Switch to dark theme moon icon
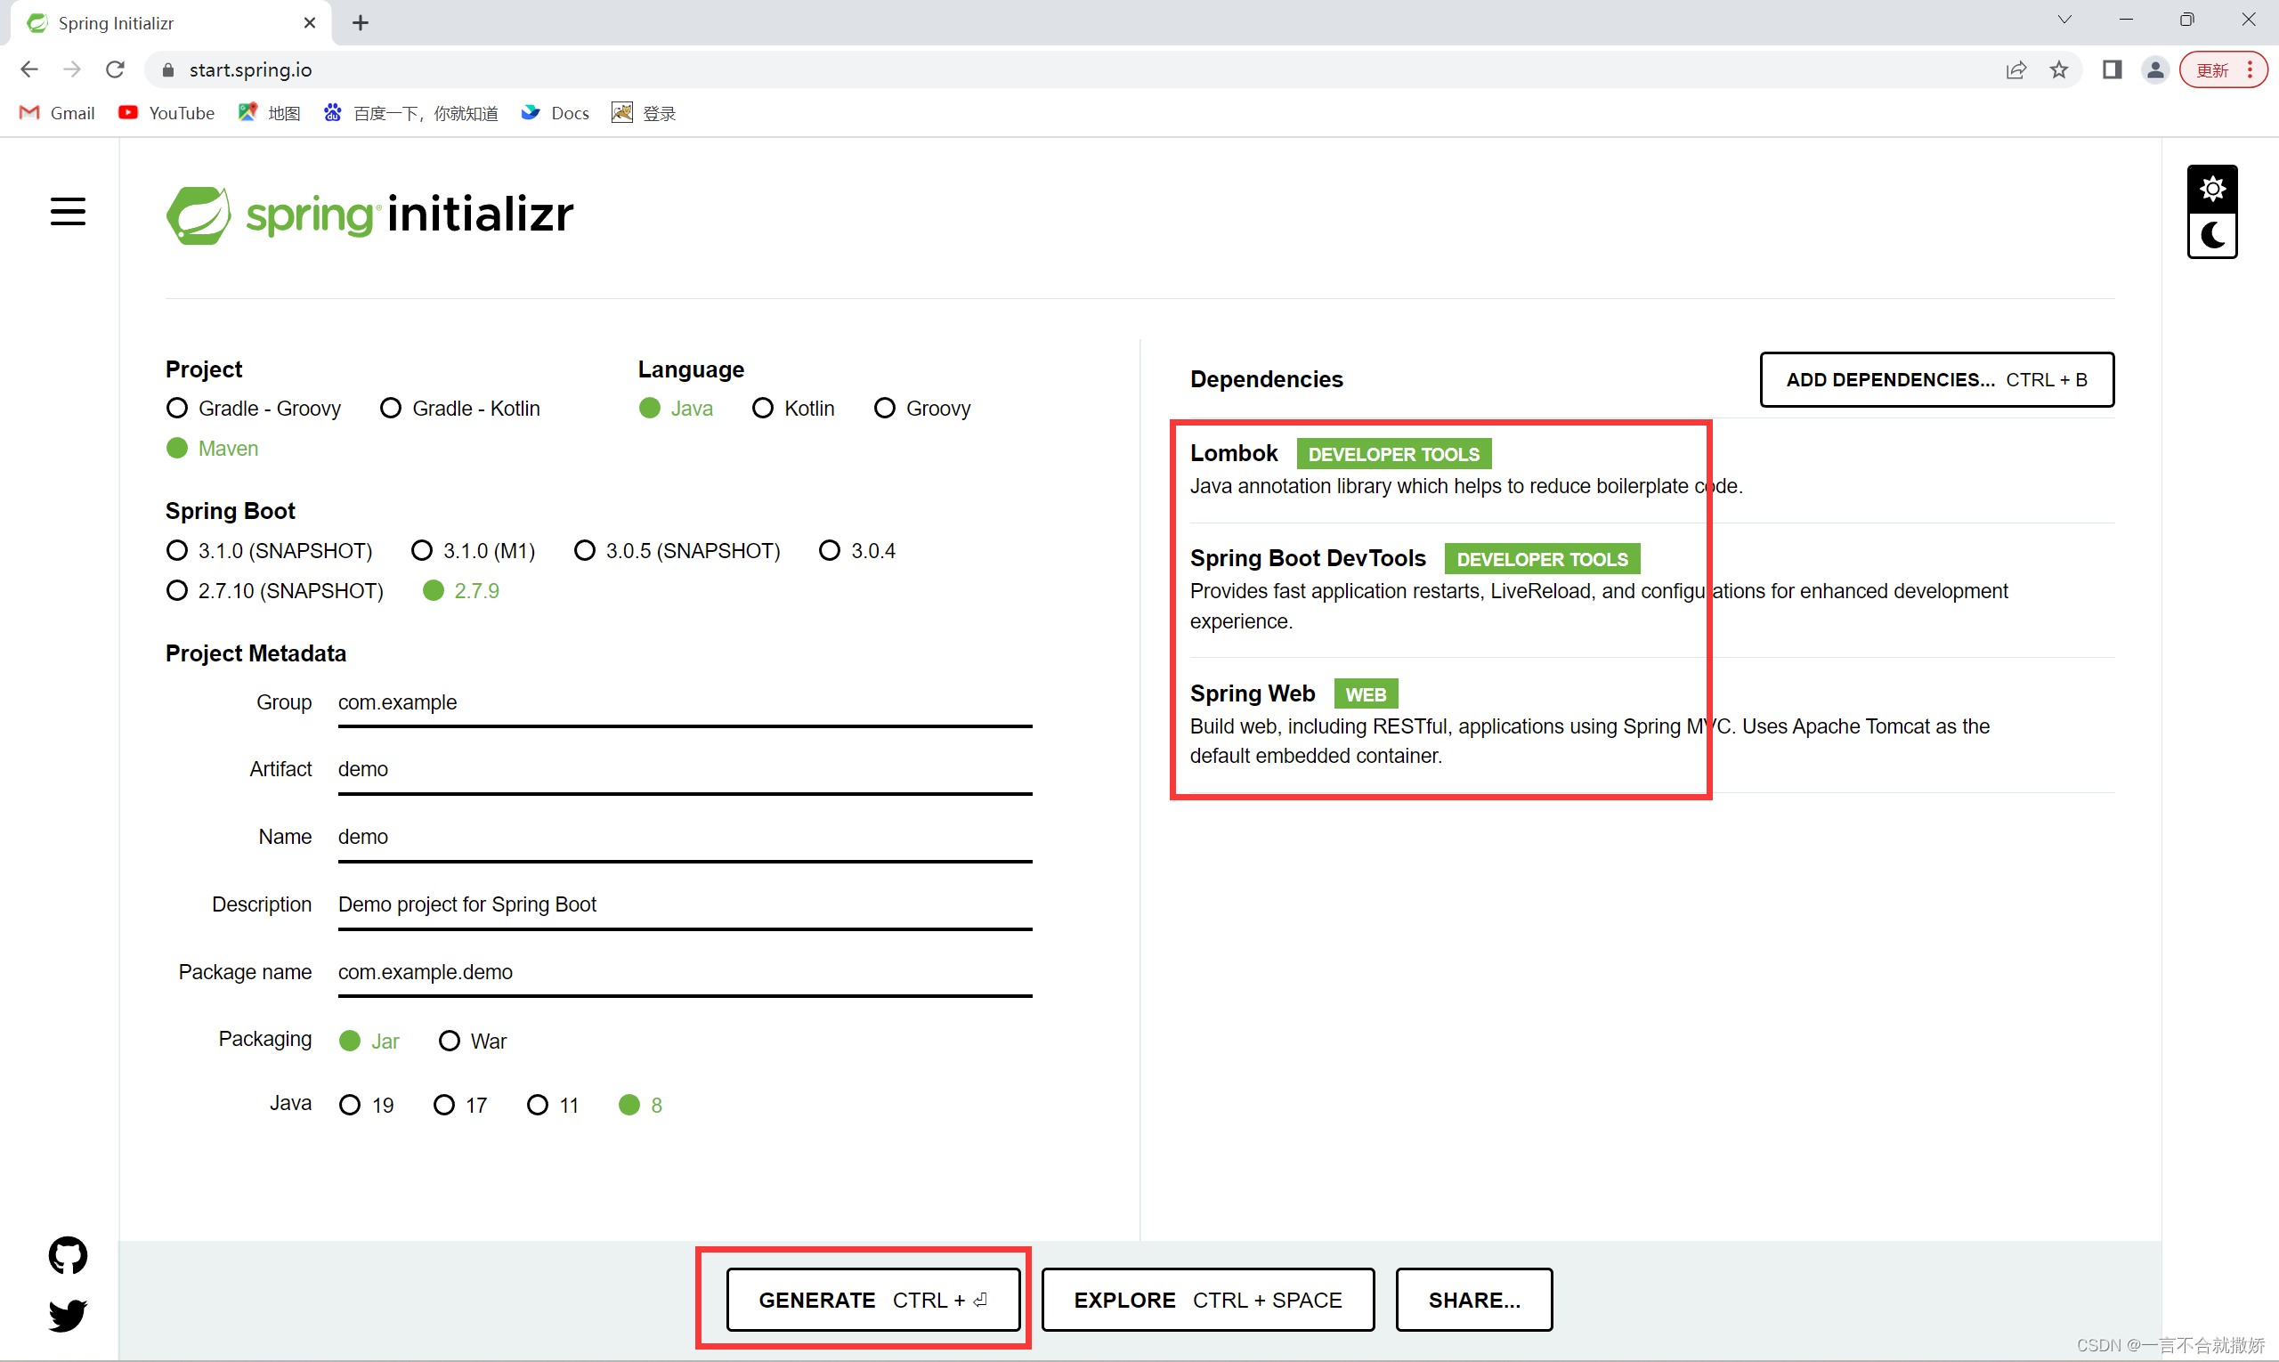Viewport: 2279px width, 1362px height. coord(2212,236)
